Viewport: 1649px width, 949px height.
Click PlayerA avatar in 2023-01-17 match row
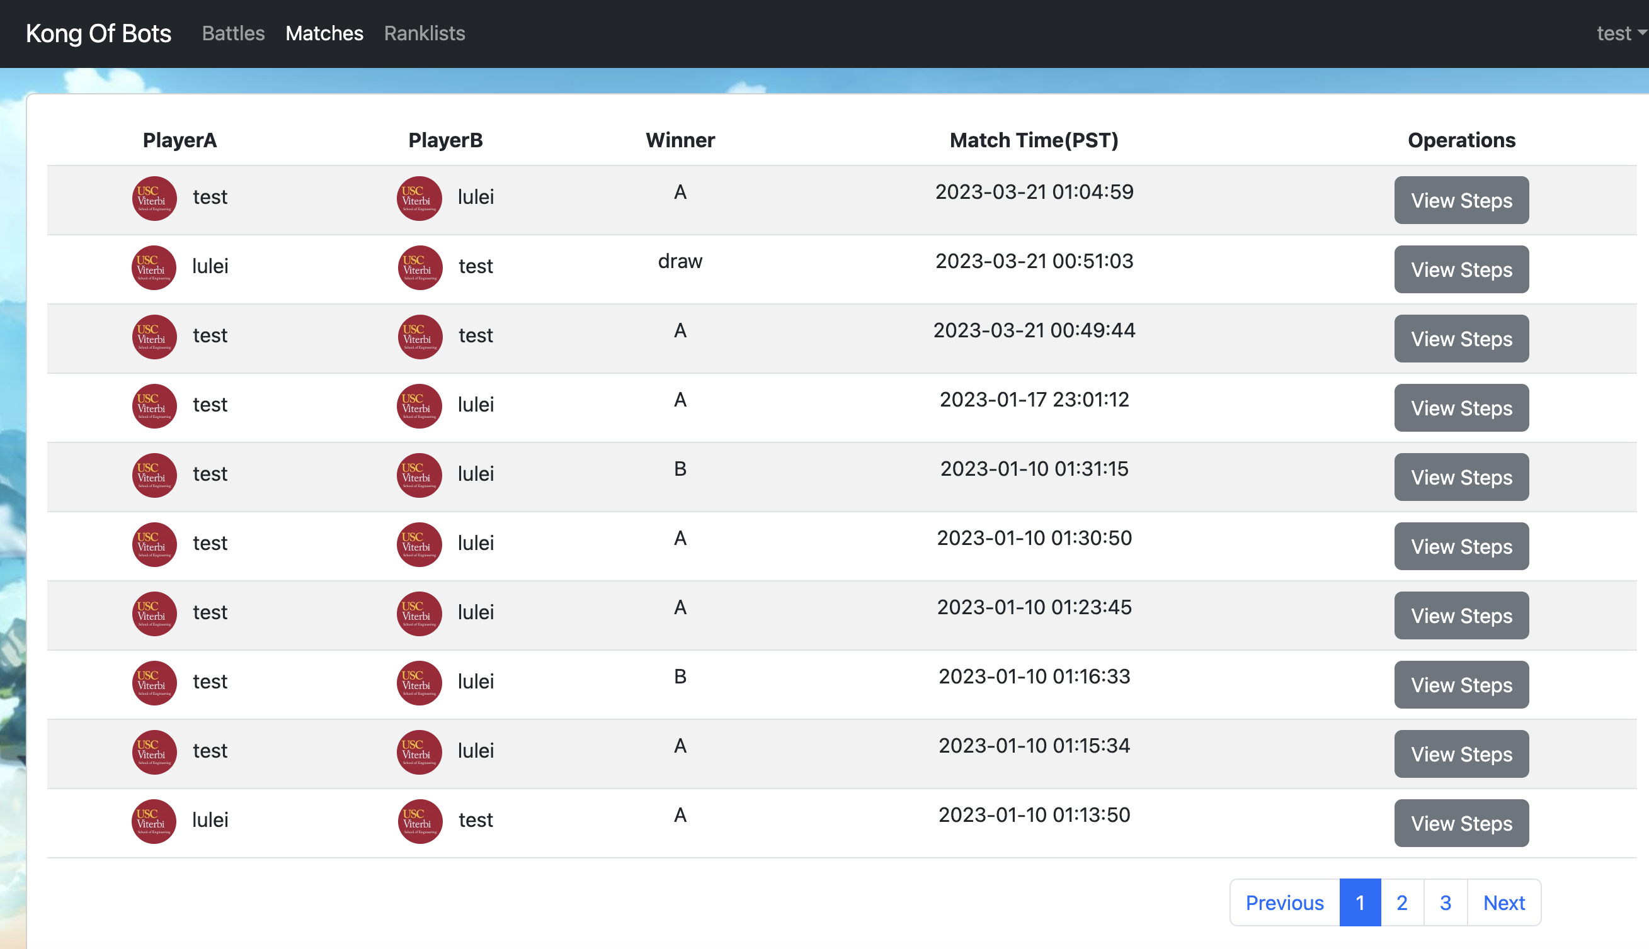(x=154, y=406)
